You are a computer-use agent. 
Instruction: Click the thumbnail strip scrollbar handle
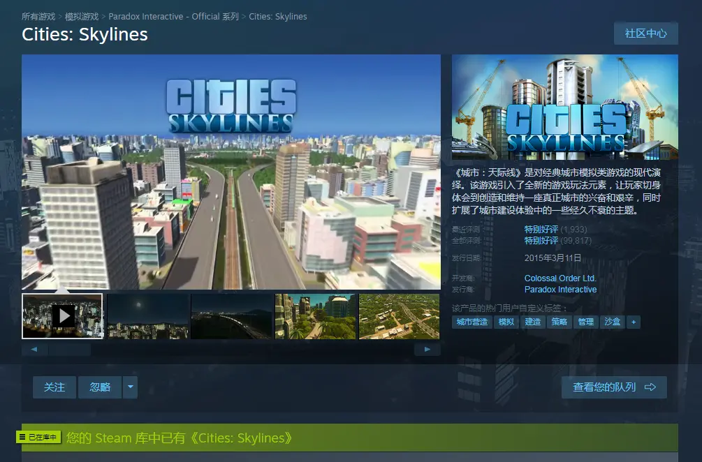coord(69,350)
